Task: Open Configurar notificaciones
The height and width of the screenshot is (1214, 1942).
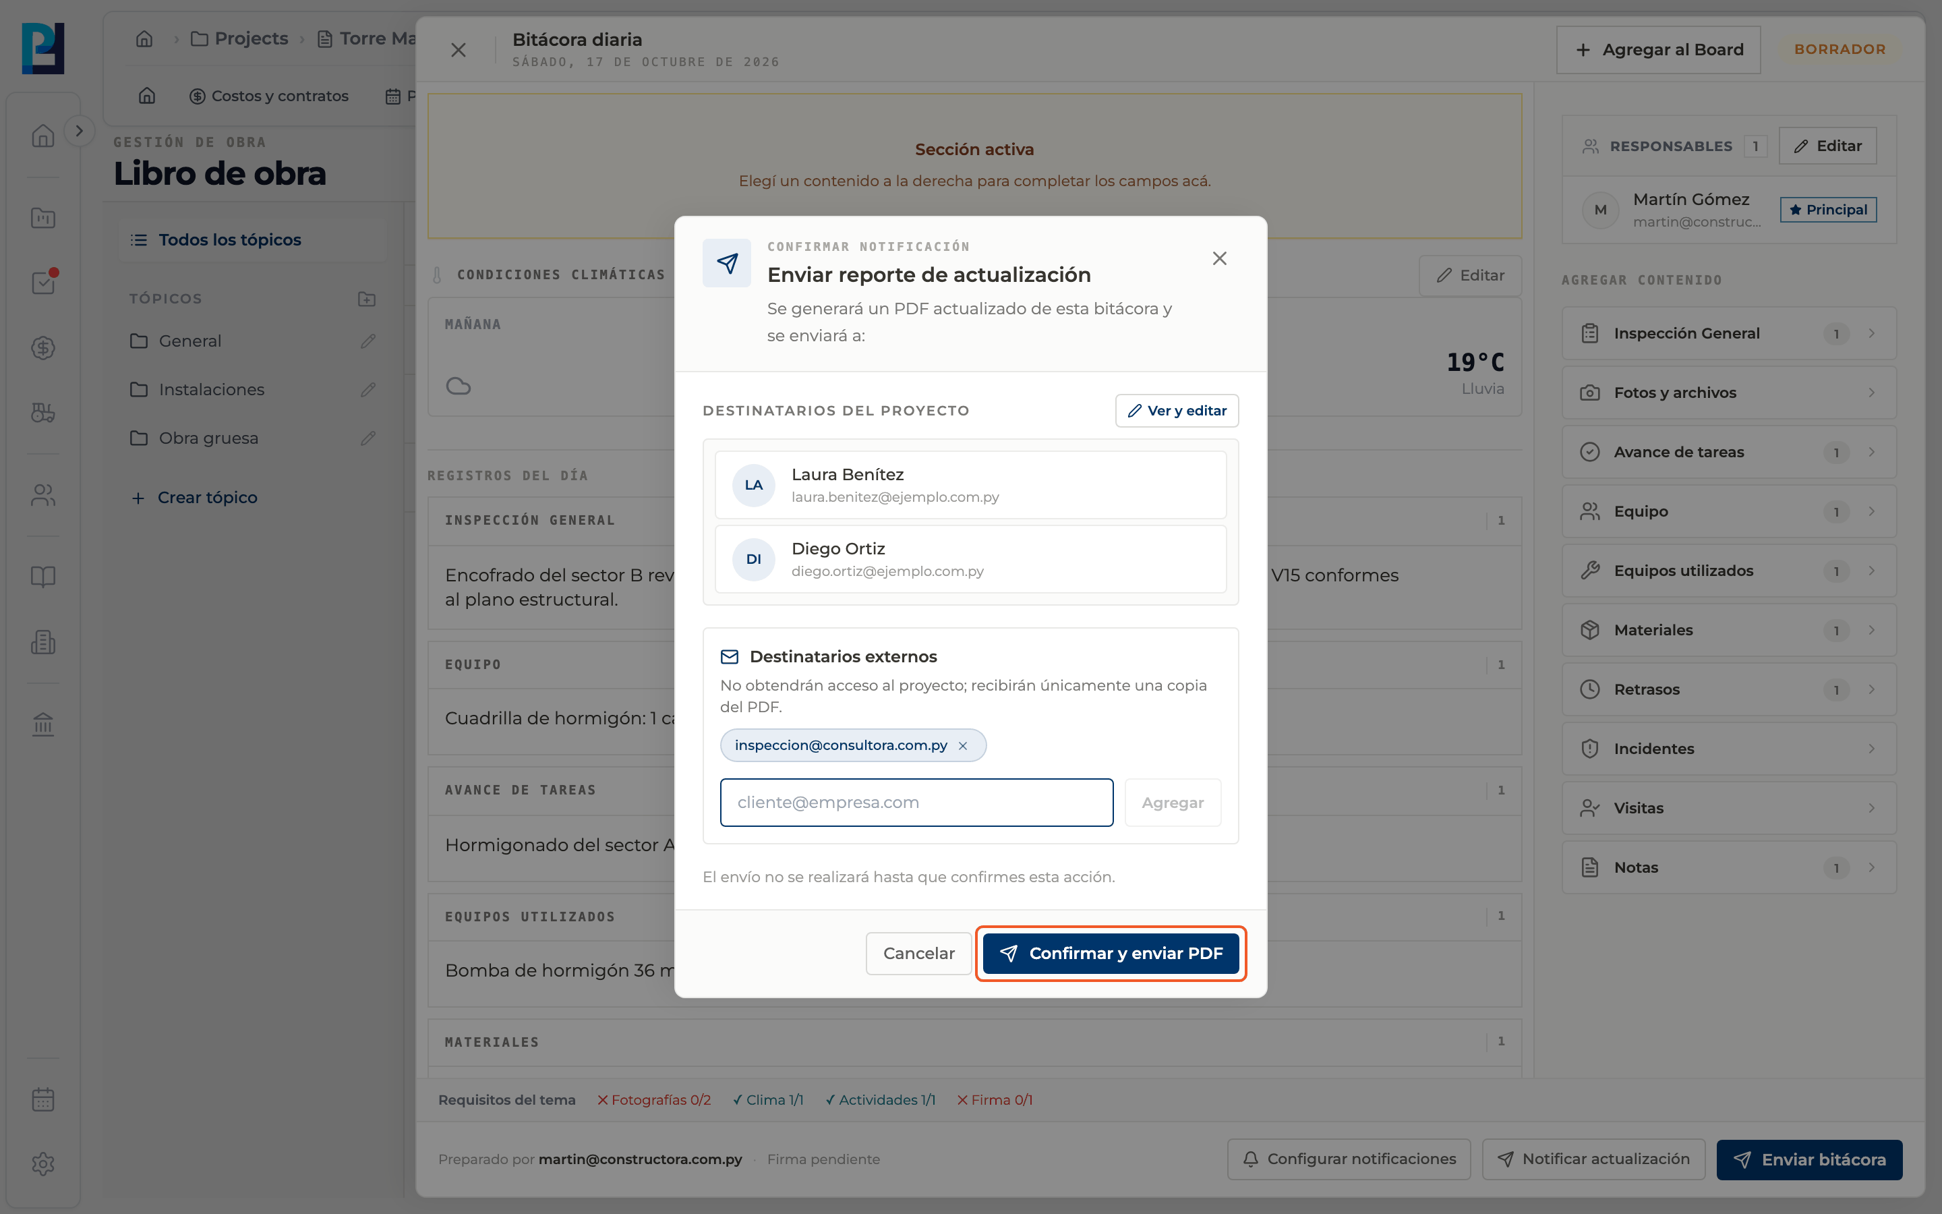Action: click(x=1348, y=1159)
